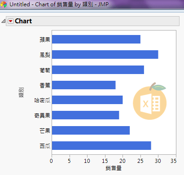Click the Chart outline title bar
184x175 pixels.
tap(92, 21)
